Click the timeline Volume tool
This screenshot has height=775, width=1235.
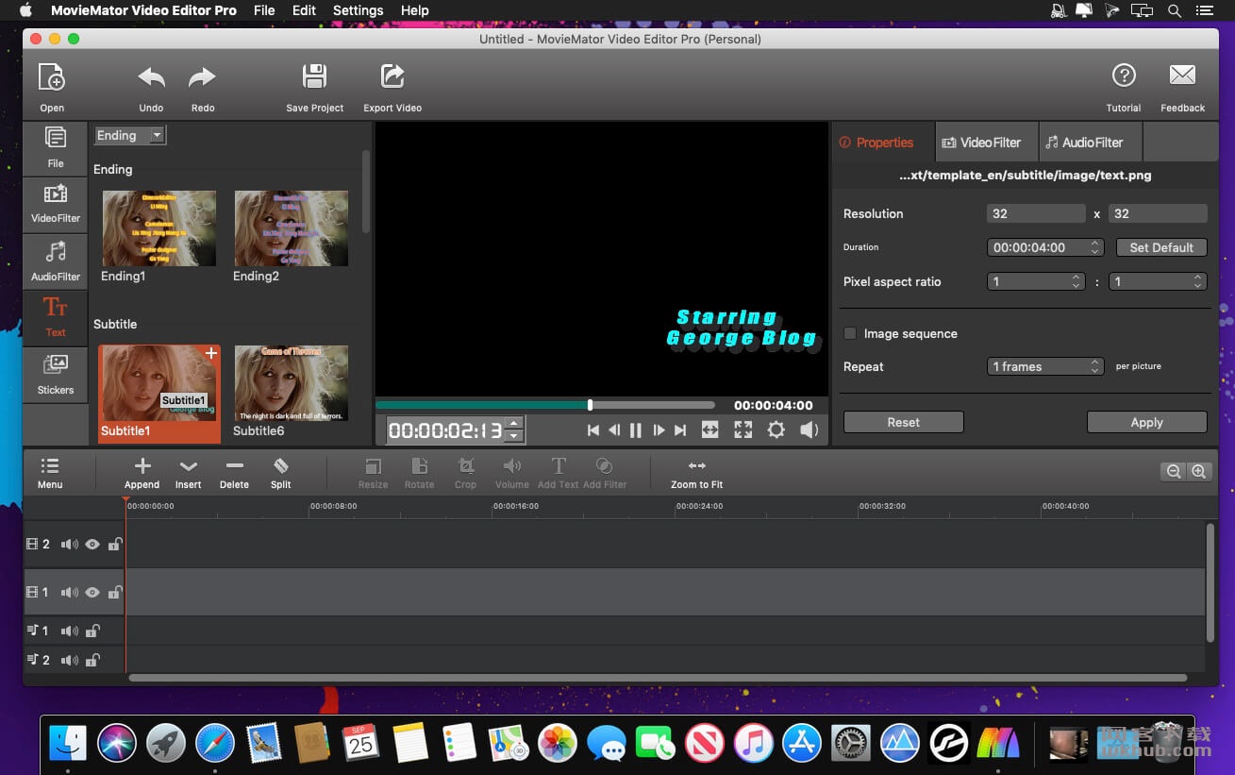click(x=511, y=473)
